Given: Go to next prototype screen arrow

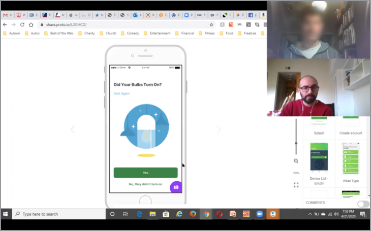Looking at the screenshot, I should pos(219,129).
